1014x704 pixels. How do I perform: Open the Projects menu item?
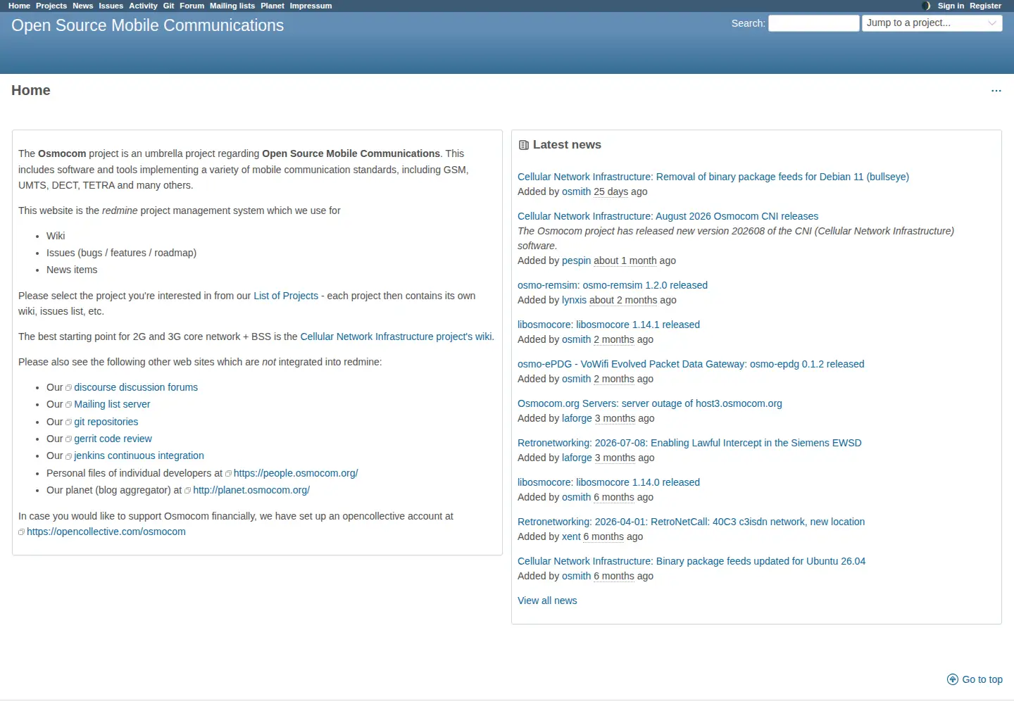(x=51, y=6)
